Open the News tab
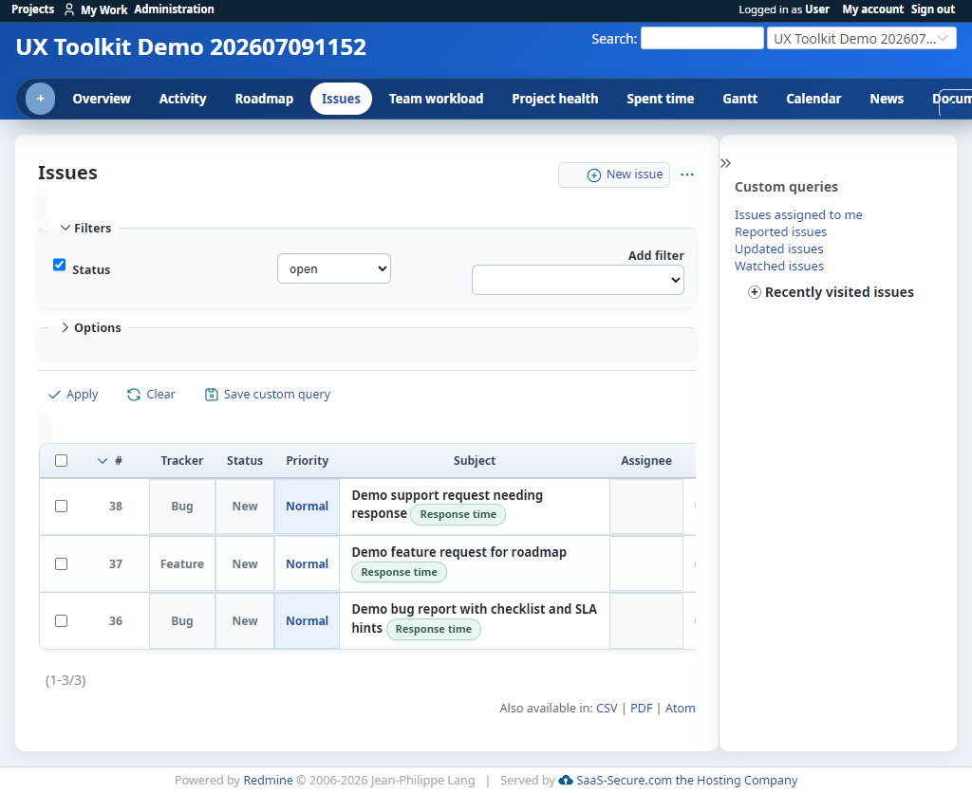The image size is (972, 793). tap(887, 99)
